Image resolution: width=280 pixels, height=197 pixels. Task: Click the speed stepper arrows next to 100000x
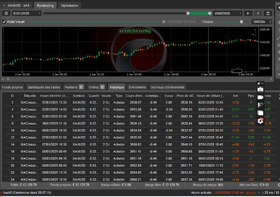pyautogui.click(x=270, y=22)
